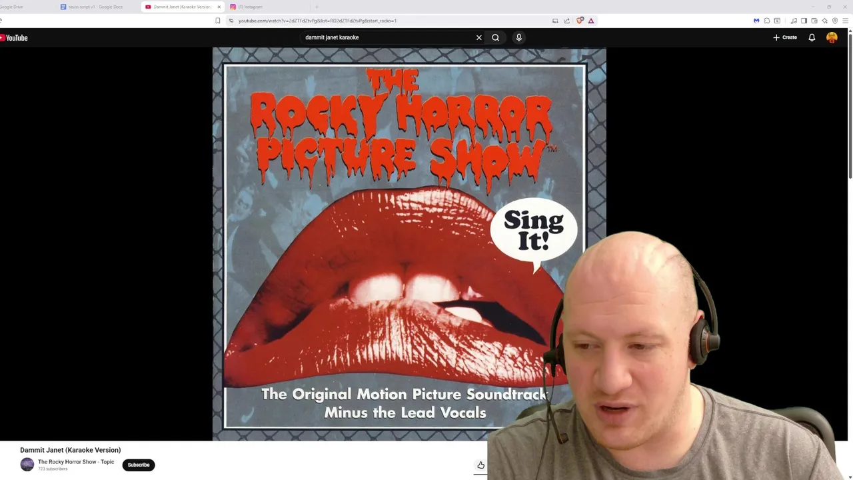Click the Brave Rewards triangle icon

tap(591, 21)
